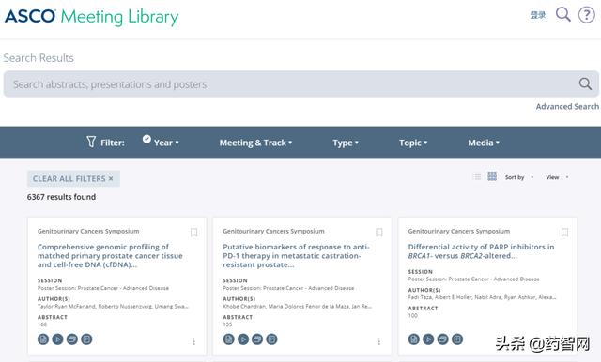Play video icon on PARP inhibitors card

(428, 339)
